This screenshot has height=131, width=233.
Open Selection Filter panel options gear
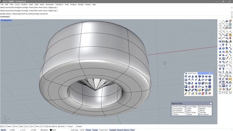(211, 103)
